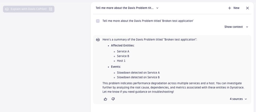Click the thumbs down feedback icon
The height and width of the screenshot is (112, 256).
pyautogui.click(x=113, y=99)
